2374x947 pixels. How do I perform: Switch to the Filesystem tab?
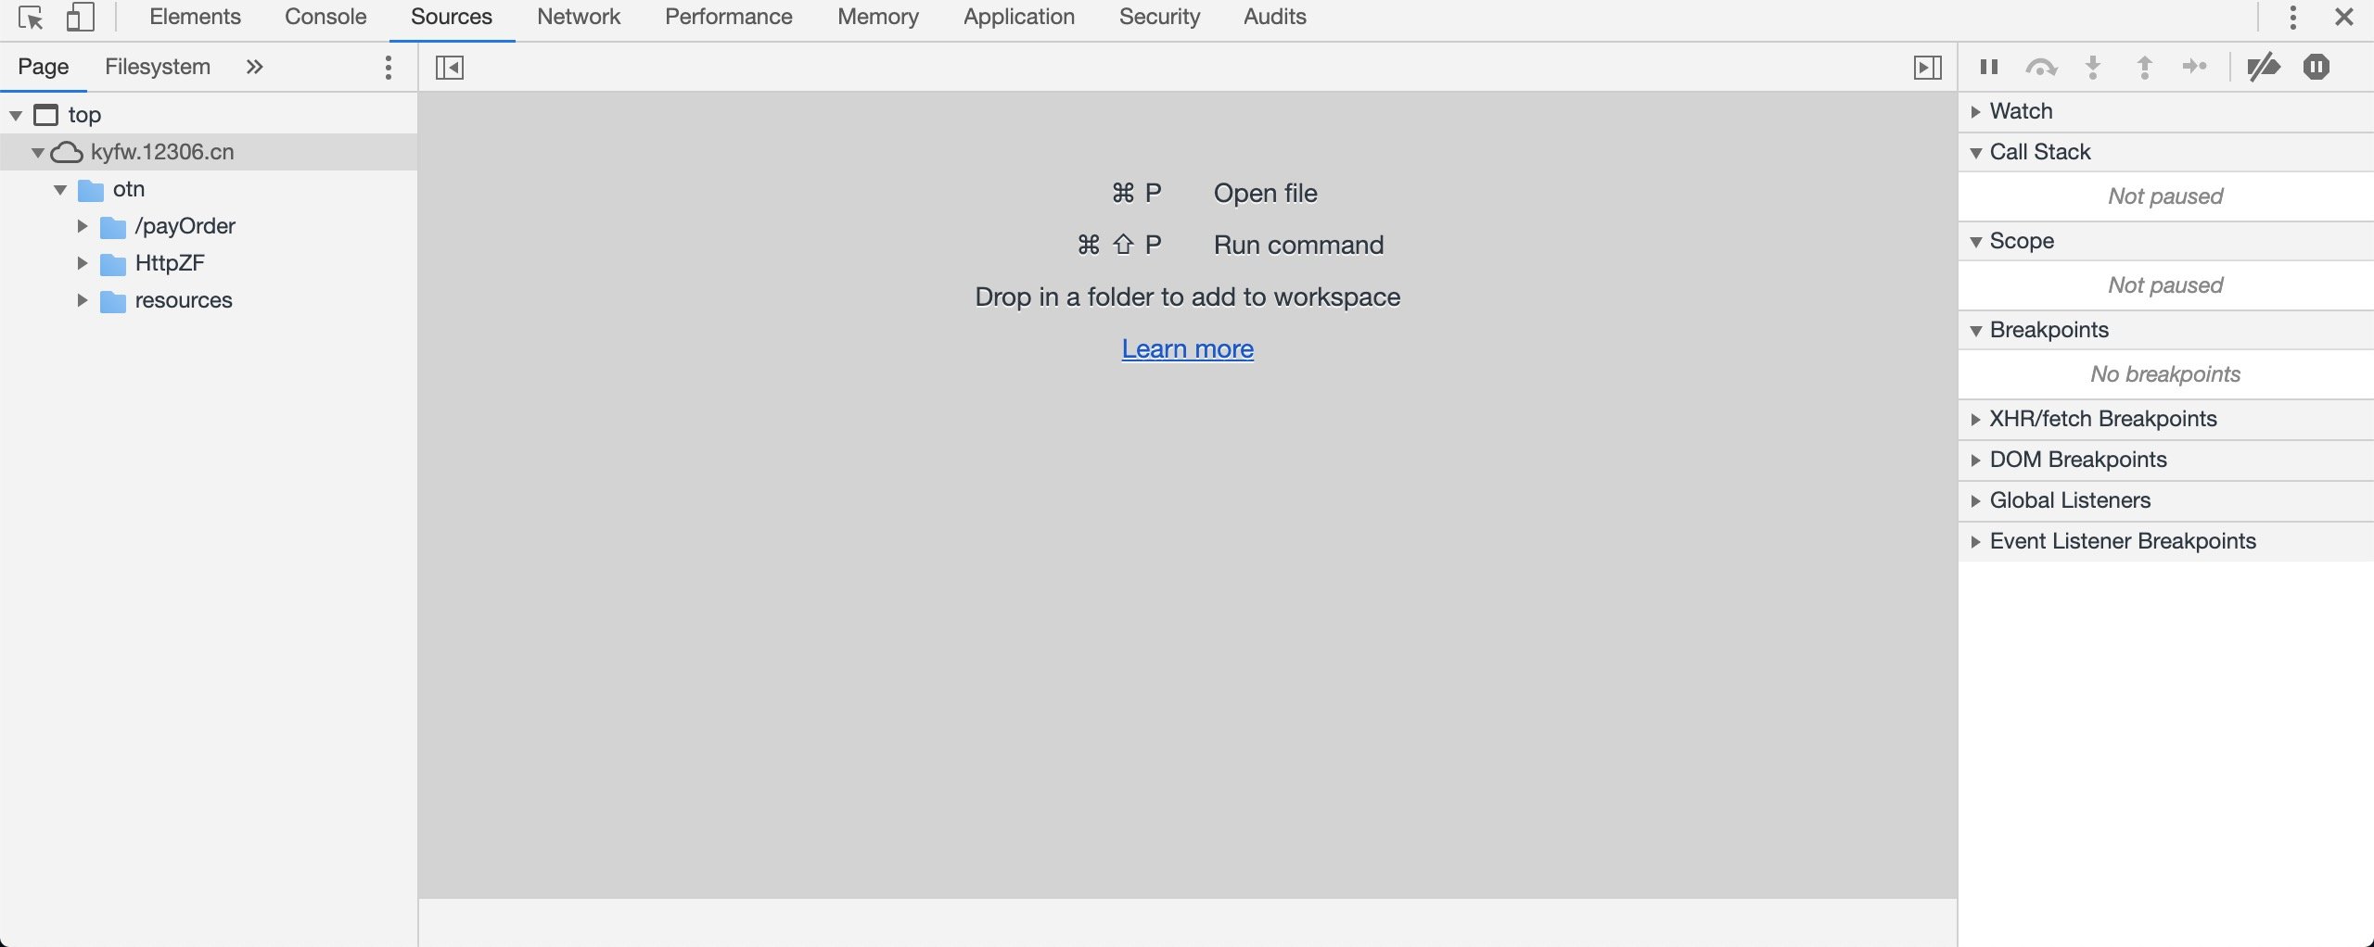157,66
